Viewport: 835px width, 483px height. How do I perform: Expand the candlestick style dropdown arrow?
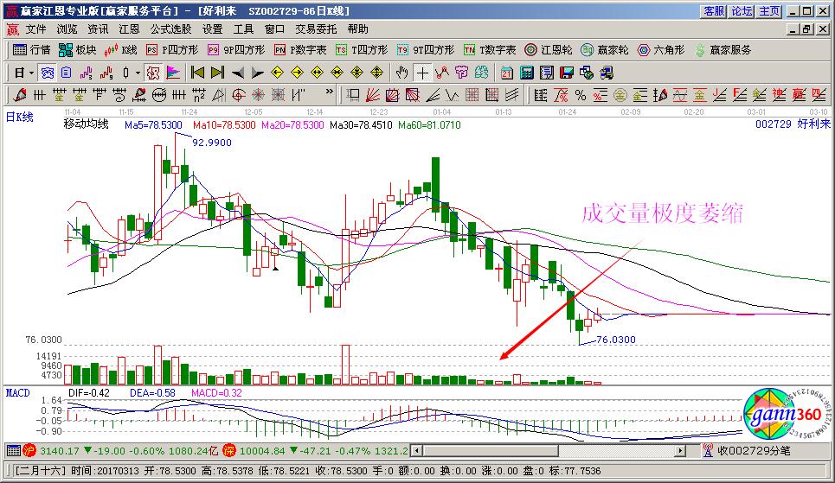137,73
